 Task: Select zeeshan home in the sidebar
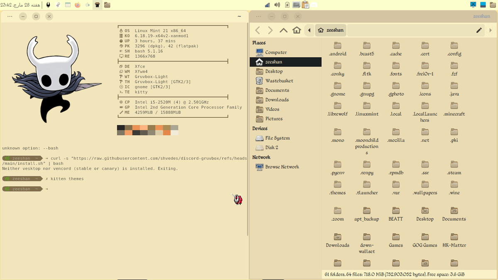(x=286, y=62)
